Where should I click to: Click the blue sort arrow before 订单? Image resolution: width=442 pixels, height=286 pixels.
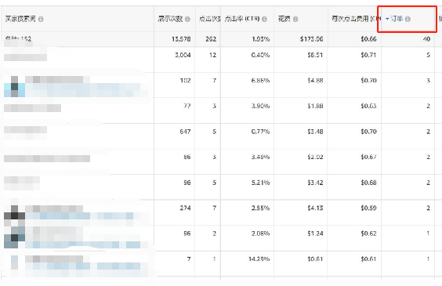[387, 19]
